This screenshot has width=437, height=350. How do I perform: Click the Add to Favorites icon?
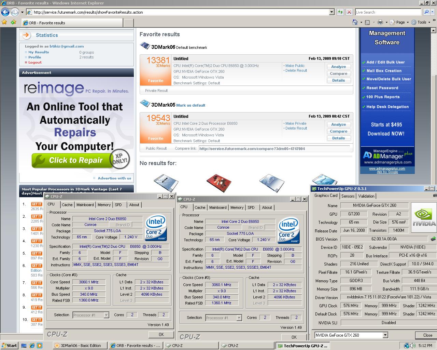(x=13, y=22)
